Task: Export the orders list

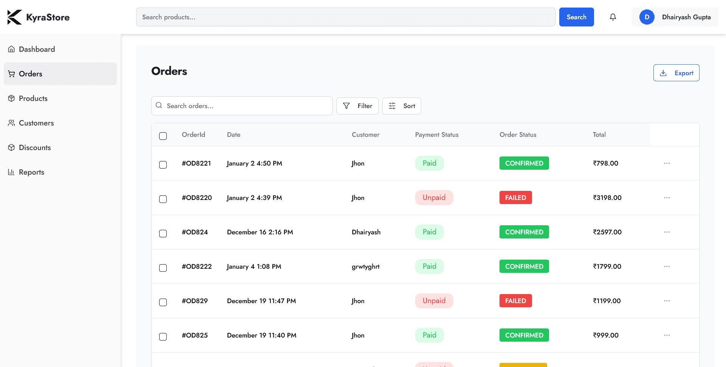Action: [x=676, y=73]
